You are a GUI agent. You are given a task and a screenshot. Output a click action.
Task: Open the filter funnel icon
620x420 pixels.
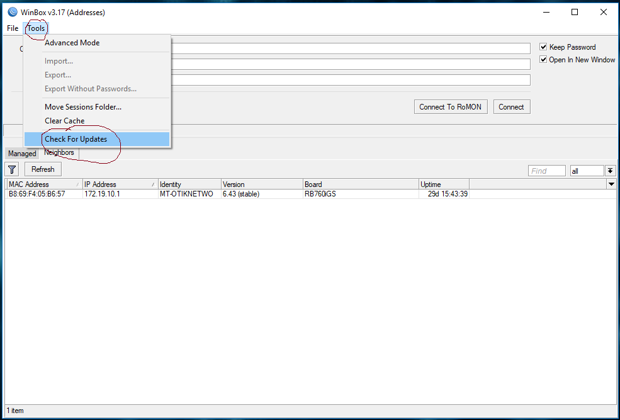[12, 169]
